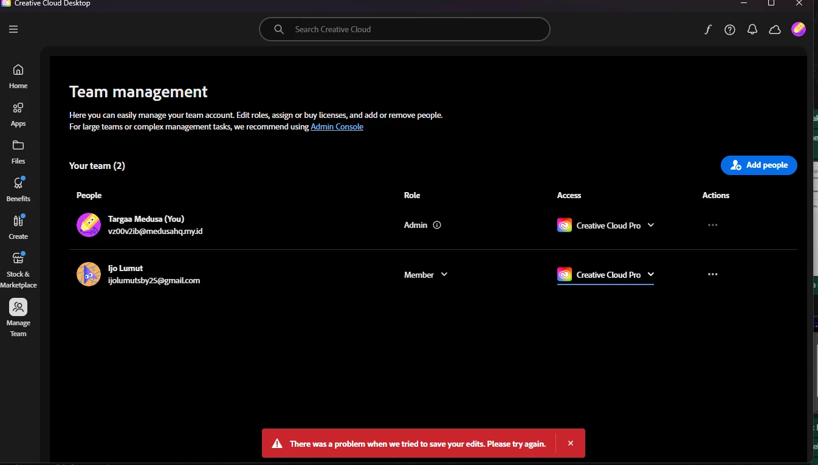This screenshot has width=818, height=465.
Task: Click the Creative Cloud Pro icon for Targaa Medusa
Action: click(x=565, y=225)
